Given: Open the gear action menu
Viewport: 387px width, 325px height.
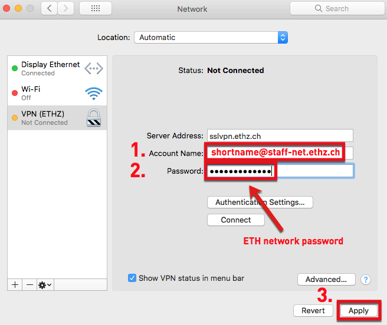Looking at the screenshot, I should pyautogui.click(x=45, y=285).
